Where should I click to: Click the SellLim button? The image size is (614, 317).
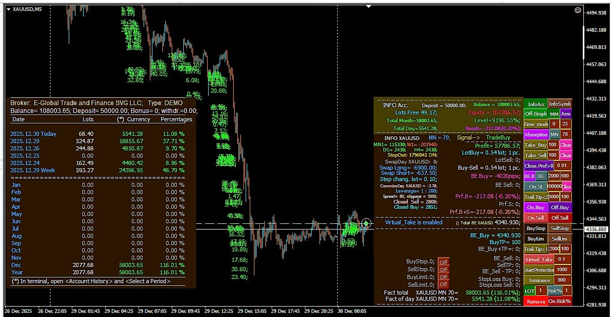560,238
